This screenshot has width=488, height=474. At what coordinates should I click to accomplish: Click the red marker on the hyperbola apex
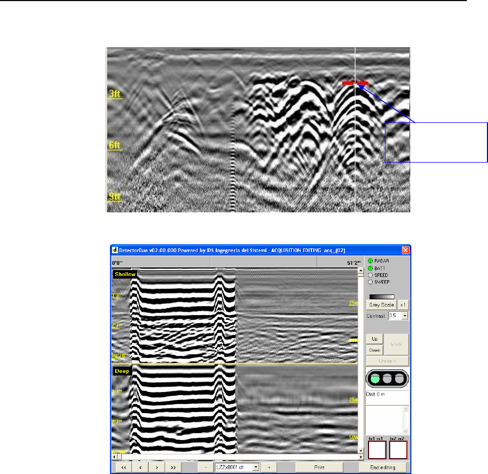point(355,83)
